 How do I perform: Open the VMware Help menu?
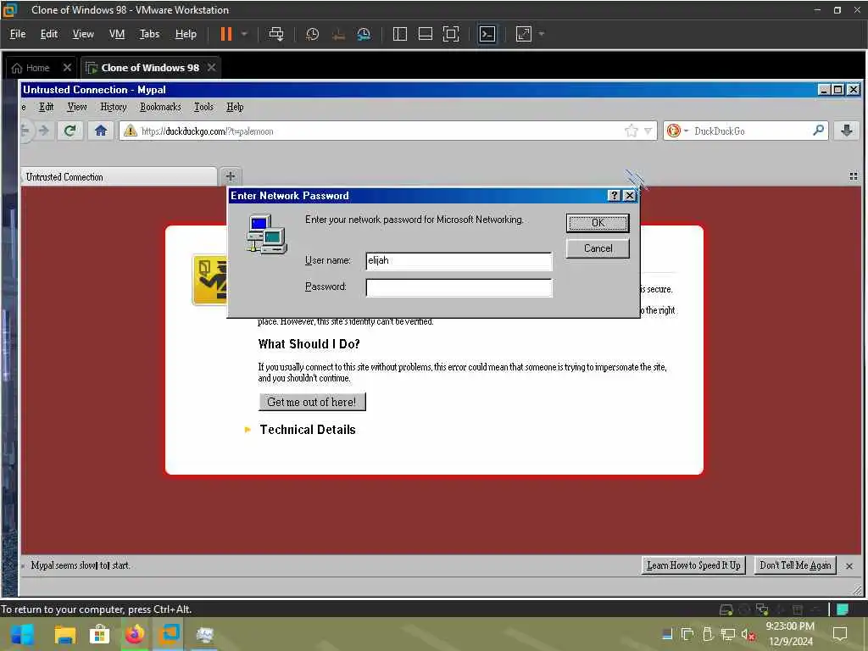point(186,34)
